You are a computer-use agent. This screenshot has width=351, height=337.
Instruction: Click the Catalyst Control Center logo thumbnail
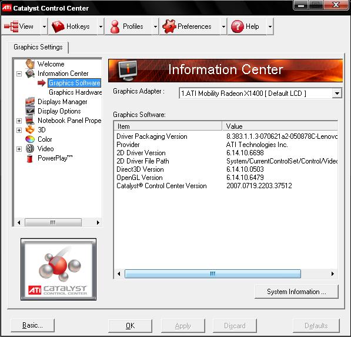tap(58, 269)
